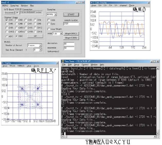Tick the CH12 channel checkbox
The height and width of the screenshot is (145, 162).
pyautogui.click(x=35, y=28)
